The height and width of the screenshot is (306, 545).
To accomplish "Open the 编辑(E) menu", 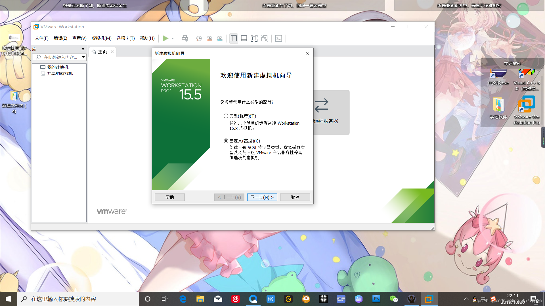I will coord(60,38).
